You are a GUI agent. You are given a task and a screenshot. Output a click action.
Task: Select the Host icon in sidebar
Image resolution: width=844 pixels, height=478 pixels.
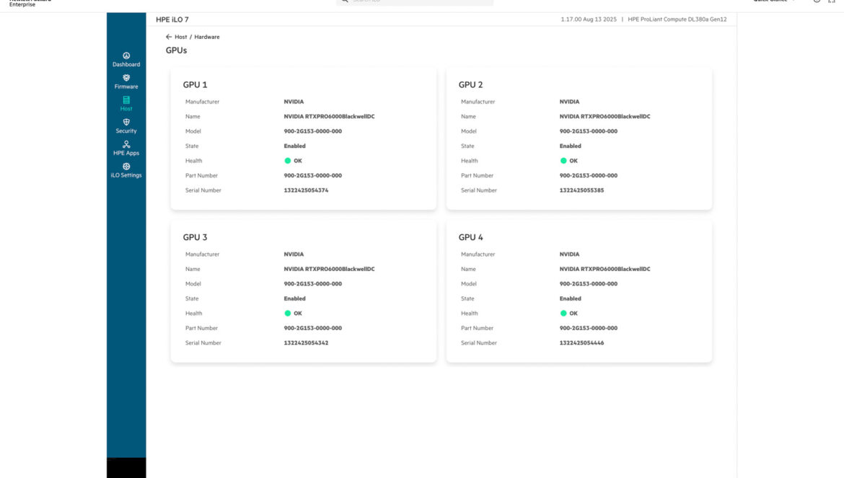pyautogui.click(x=126, y=100)
